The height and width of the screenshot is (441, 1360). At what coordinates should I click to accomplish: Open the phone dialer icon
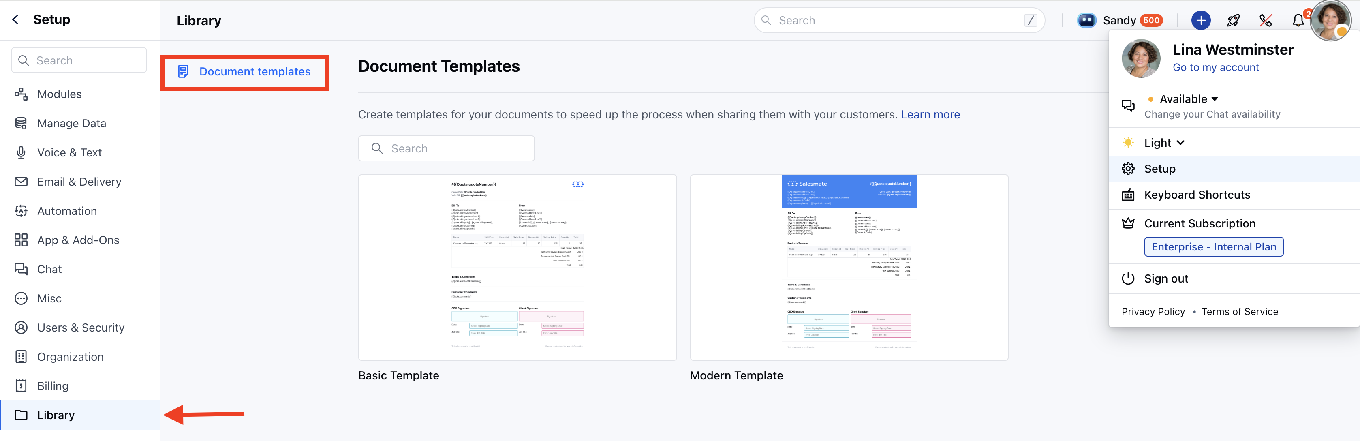(1266, 21)
